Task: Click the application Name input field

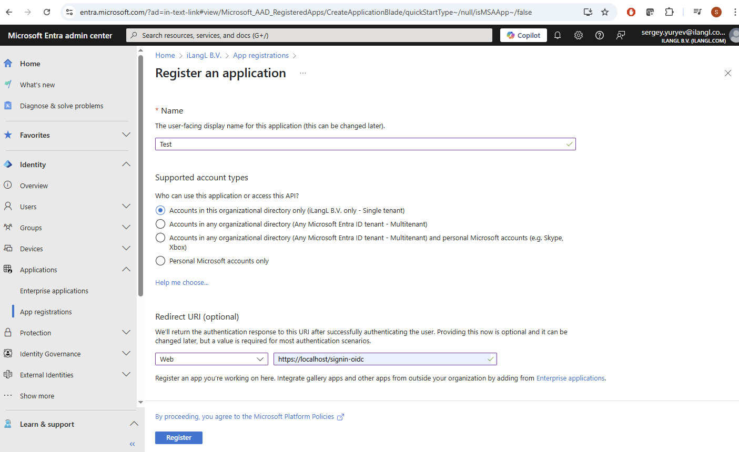Action: click(366, 144)
